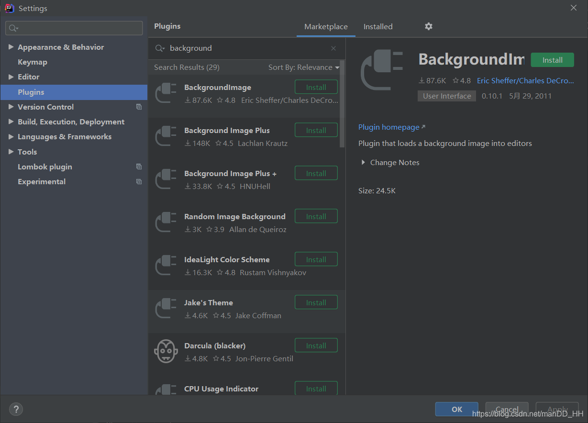
Task: Expand the Editor settings node
Action: click(11, 77)
